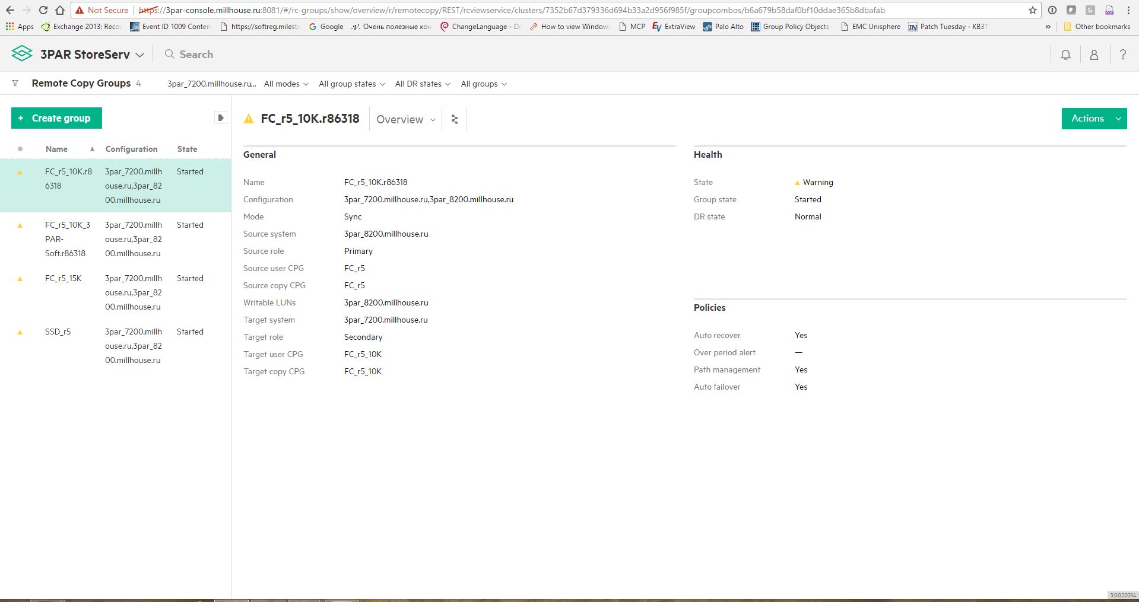Open the help question mark icon

coord(1122,55)
